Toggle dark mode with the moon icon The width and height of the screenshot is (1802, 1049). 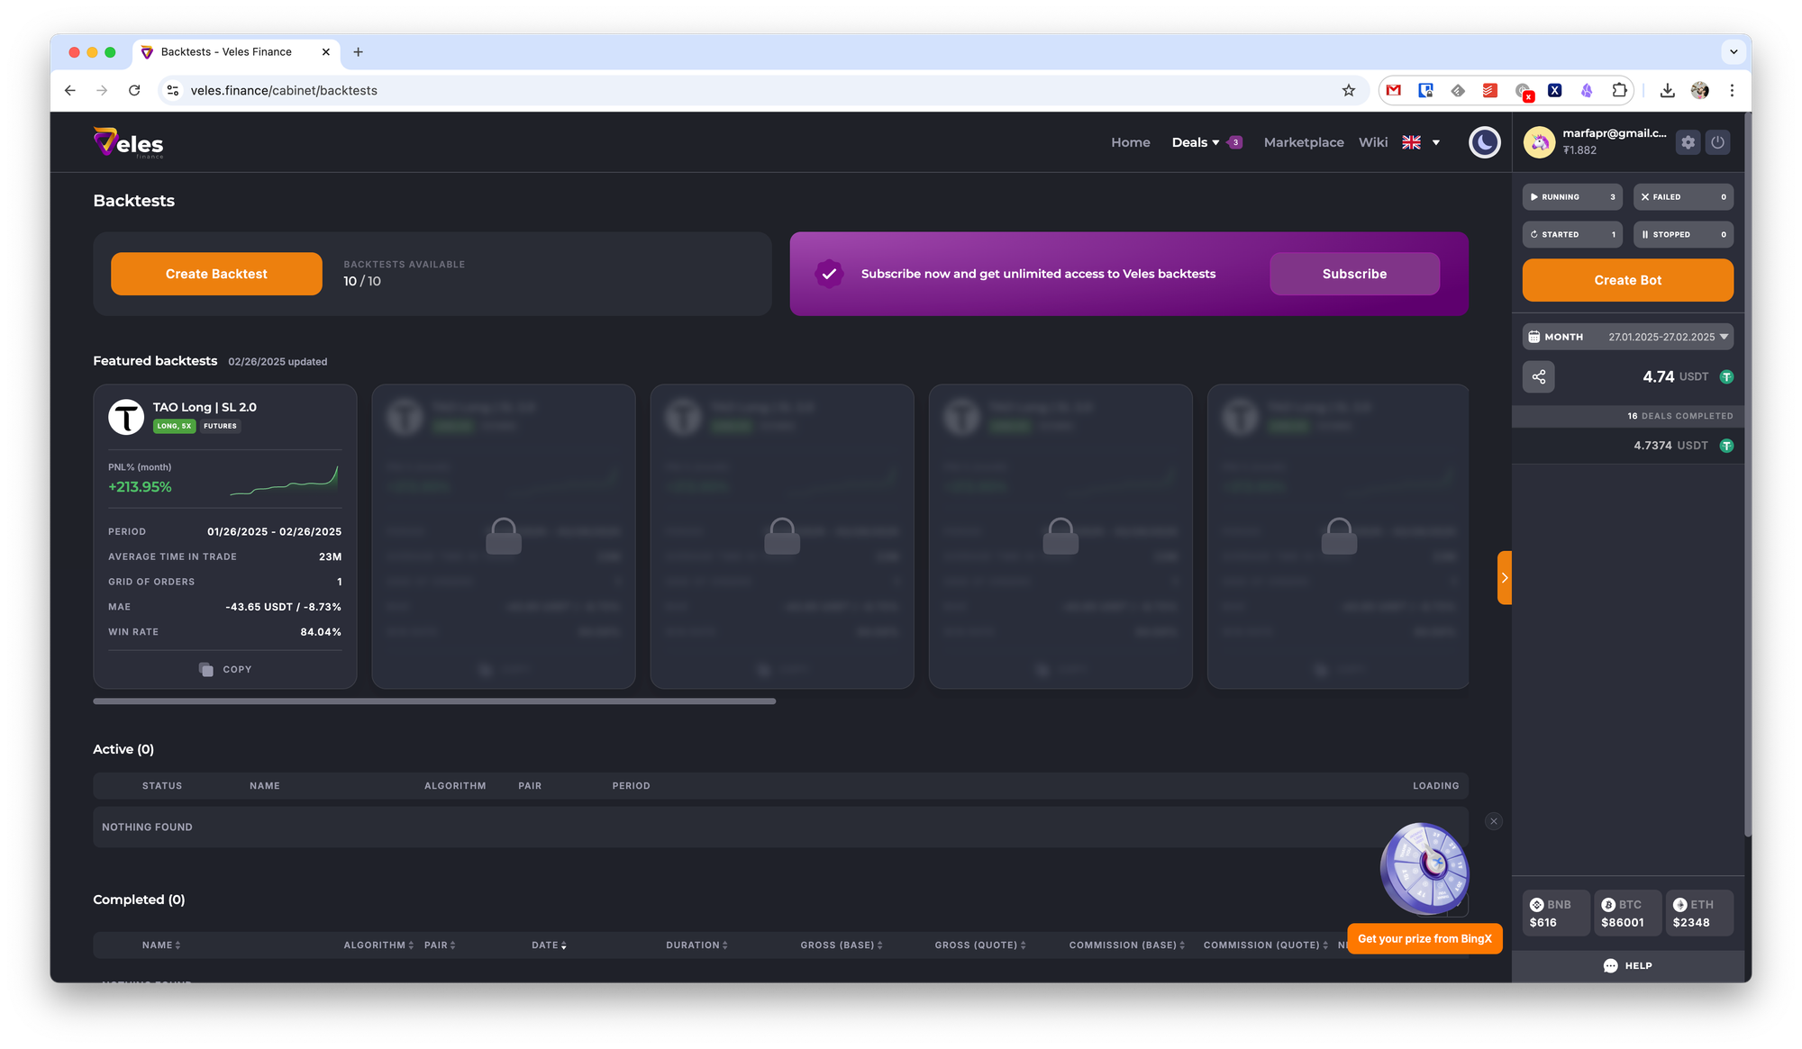coord(1484,142)
